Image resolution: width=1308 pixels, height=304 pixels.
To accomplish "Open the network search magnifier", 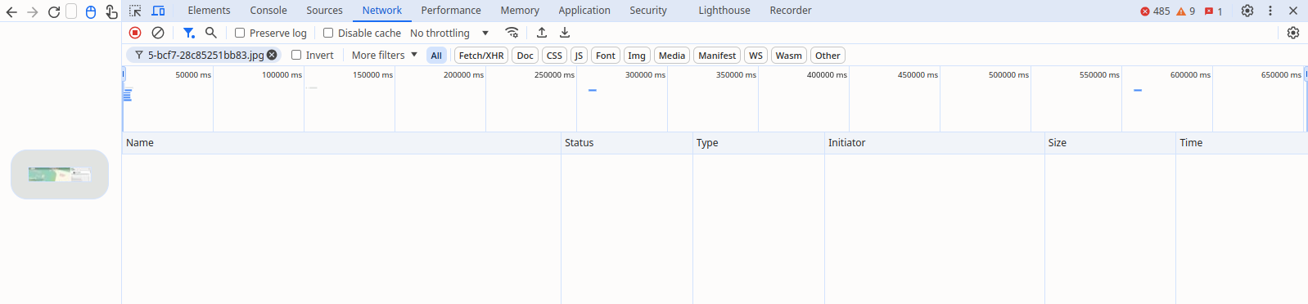I will [x=211, y=33].
